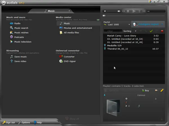Open the DVD ripper

click(68, 61)
